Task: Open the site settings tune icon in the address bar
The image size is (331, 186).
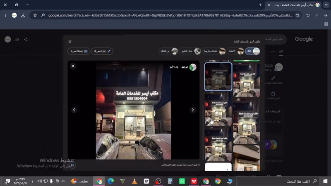Action: [297, 15]
